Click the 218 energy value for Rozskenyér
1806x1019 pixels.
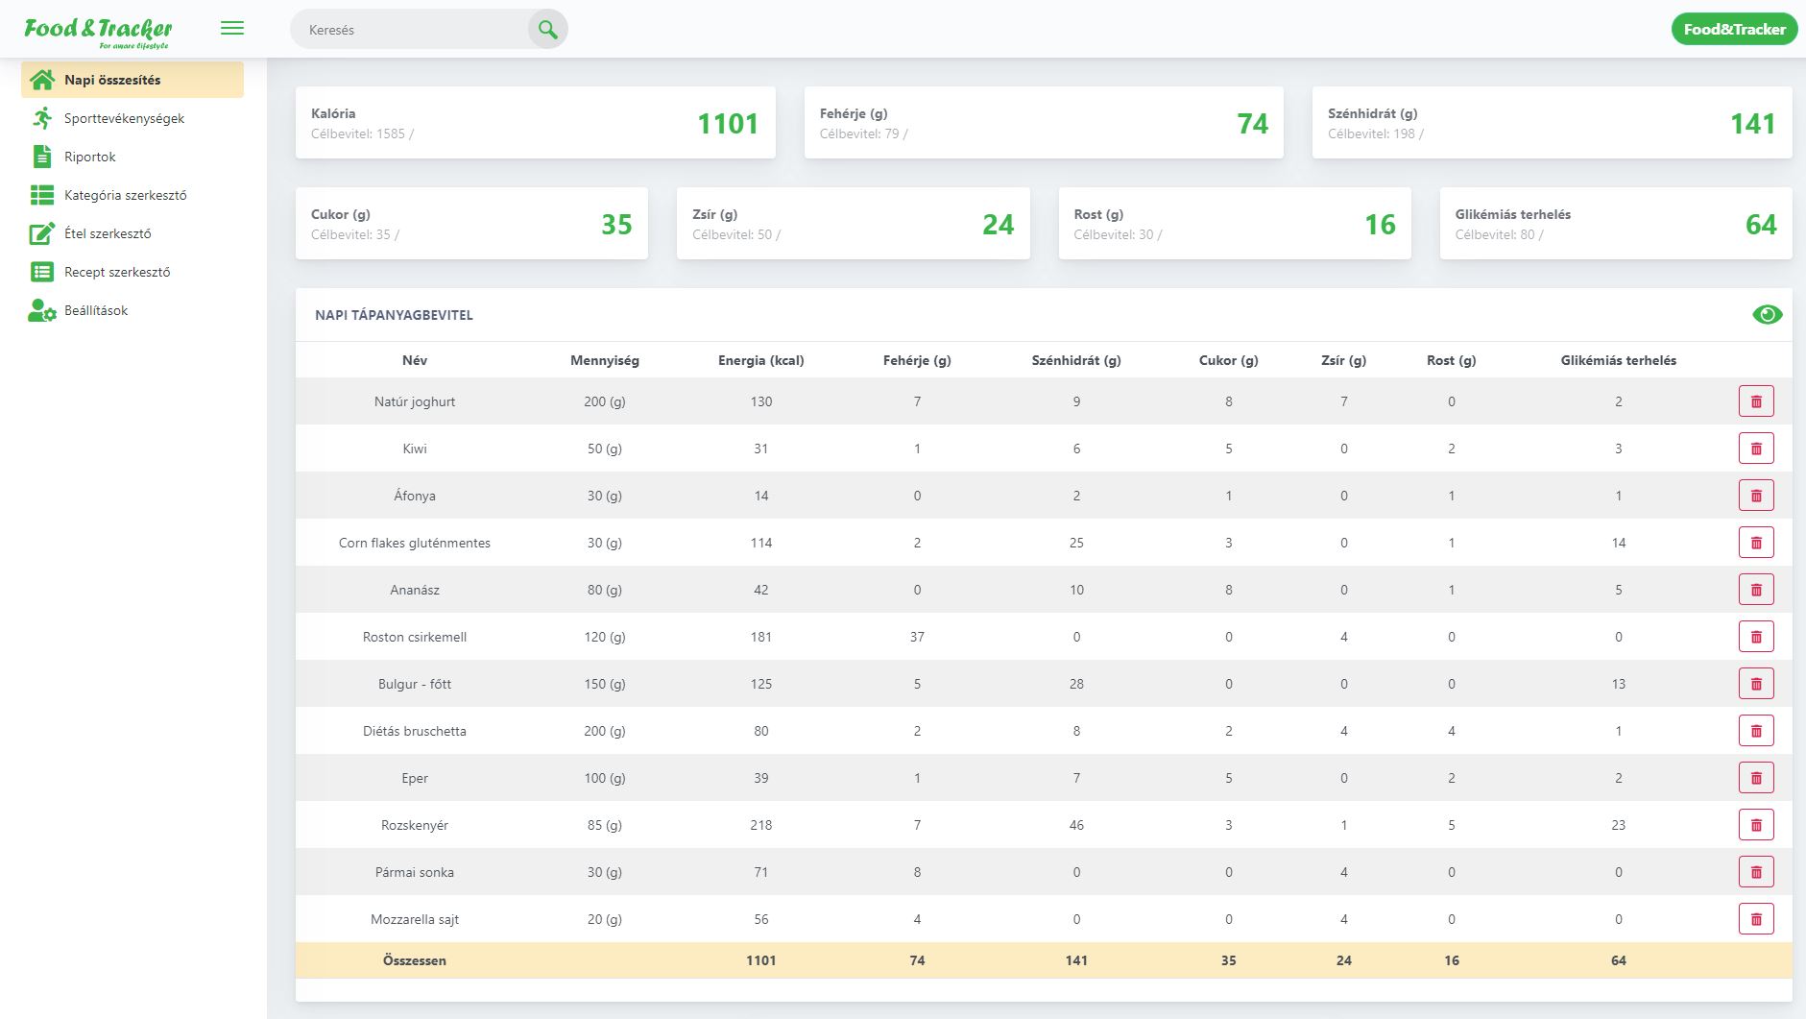[x=761, y=825]
